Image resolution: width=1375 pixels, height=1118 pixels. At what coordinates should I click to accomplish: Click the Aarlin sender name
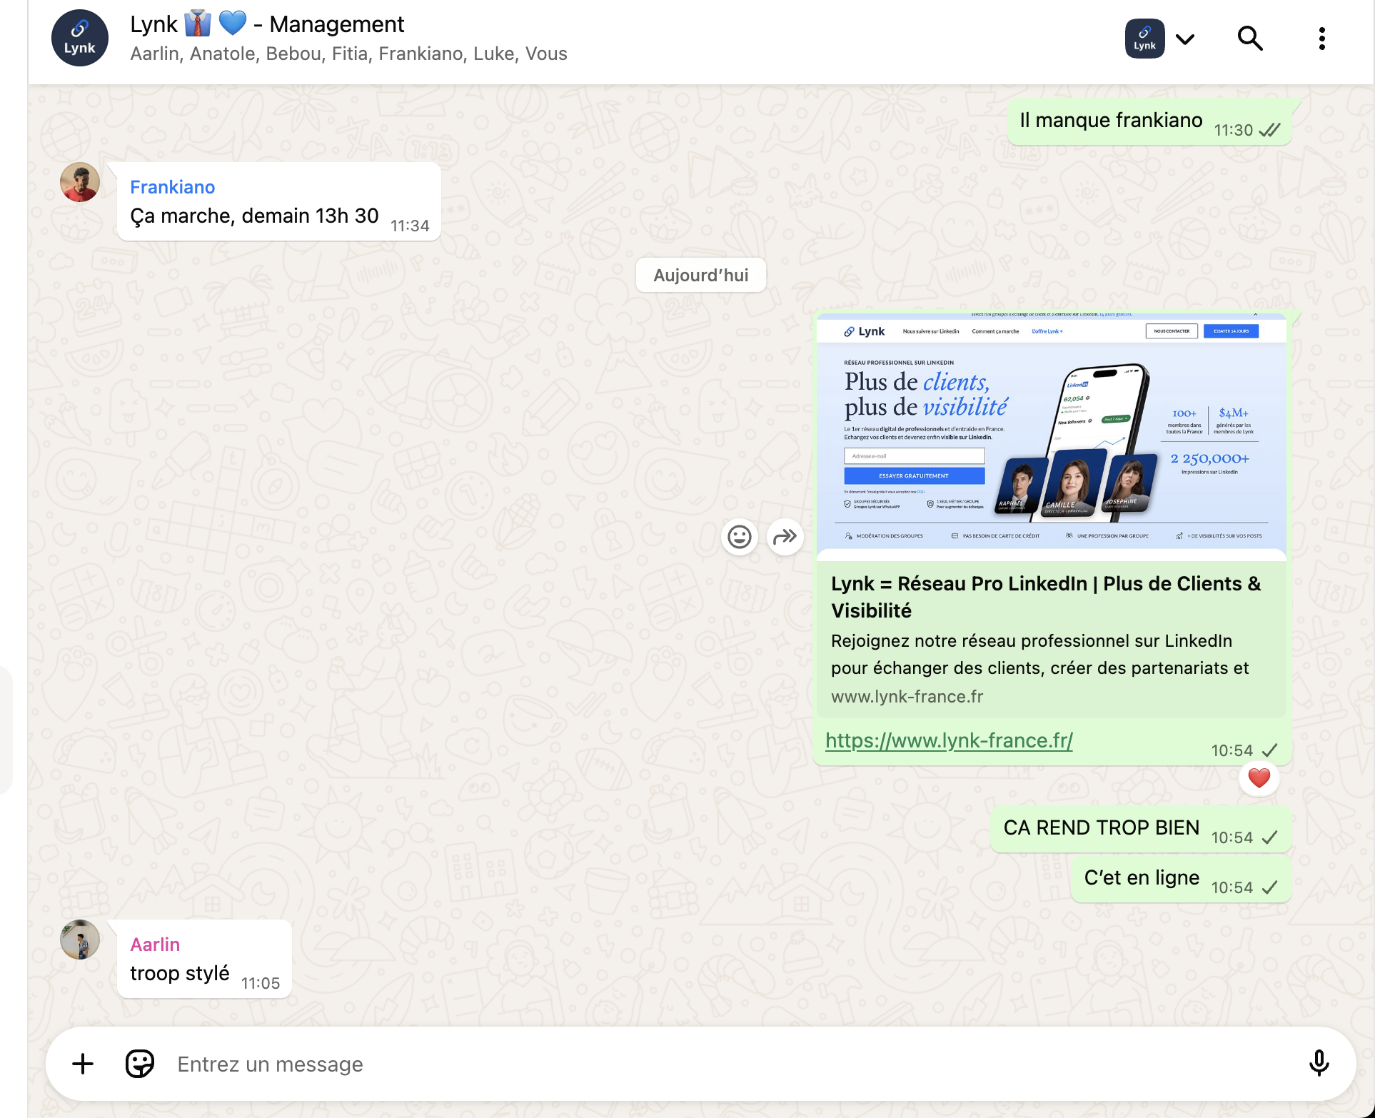(155, 945)
